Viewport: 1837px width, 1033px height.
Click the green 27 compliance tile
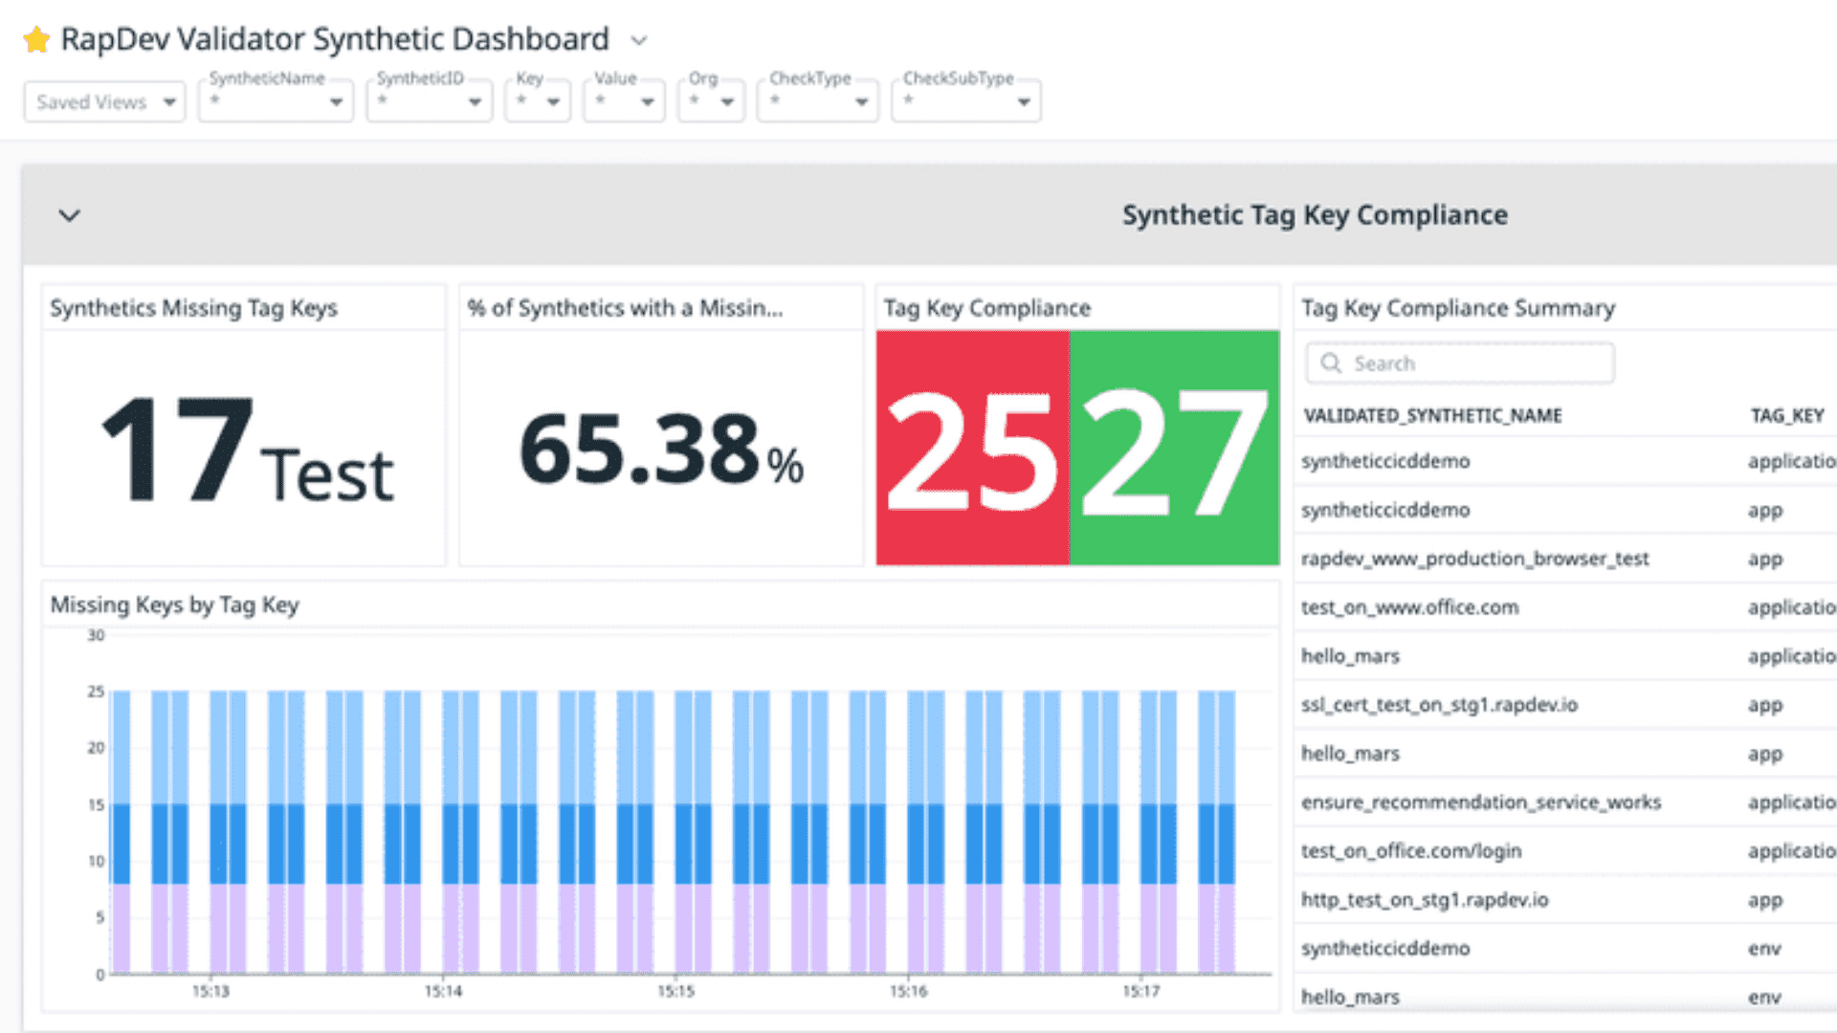click(1175, 448)
